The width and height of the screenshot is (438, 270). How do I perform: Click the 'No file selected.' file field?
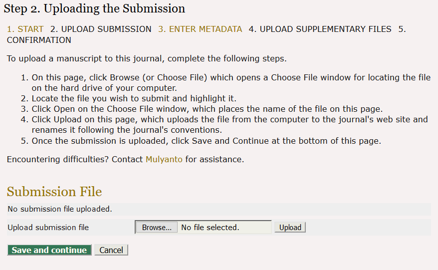click(x=224, y=228)
